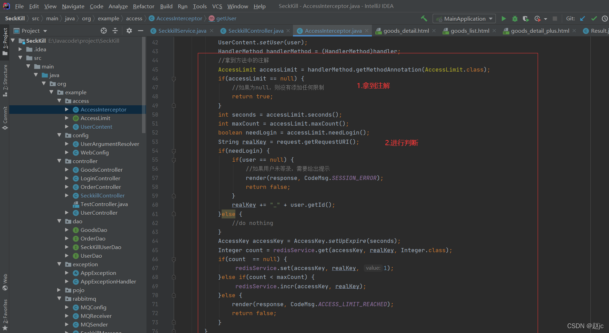Open the File menu
Image resolution: width=609 pixels, height=333 pixels.
19,6
